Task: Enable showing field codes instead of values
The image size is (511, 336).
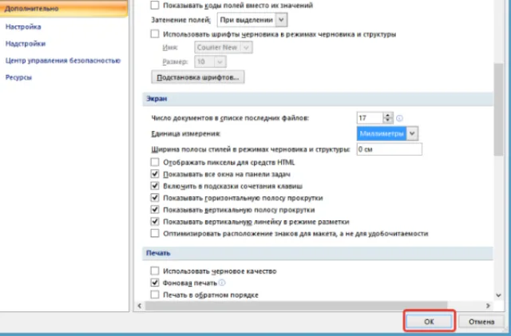Action: 155,6
